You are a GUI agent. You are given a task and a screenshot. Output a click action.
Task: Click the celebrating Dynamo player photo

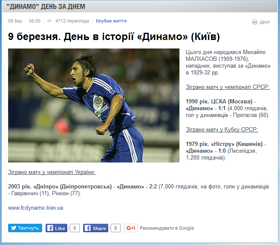tap(94, 105)
